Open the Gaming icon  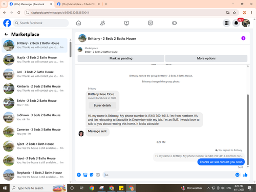pos(174,23)
